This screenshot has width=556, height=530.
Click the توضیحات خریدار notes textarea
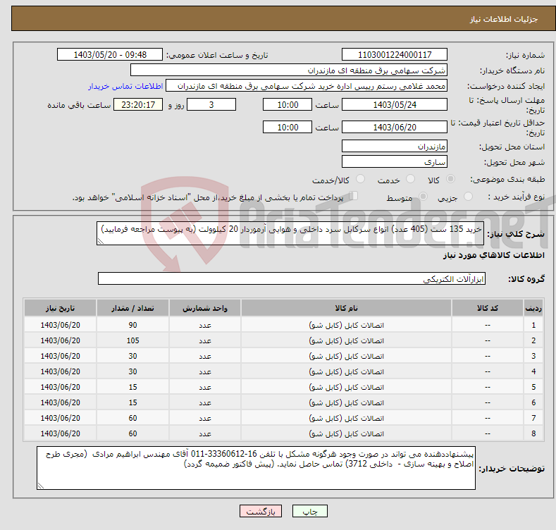(x=256, y=468)
